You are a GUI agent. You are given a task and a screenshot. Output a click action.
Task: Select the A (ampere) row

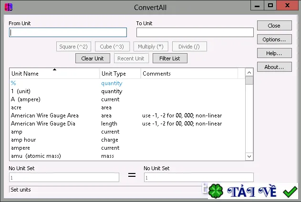click(127, 99)
